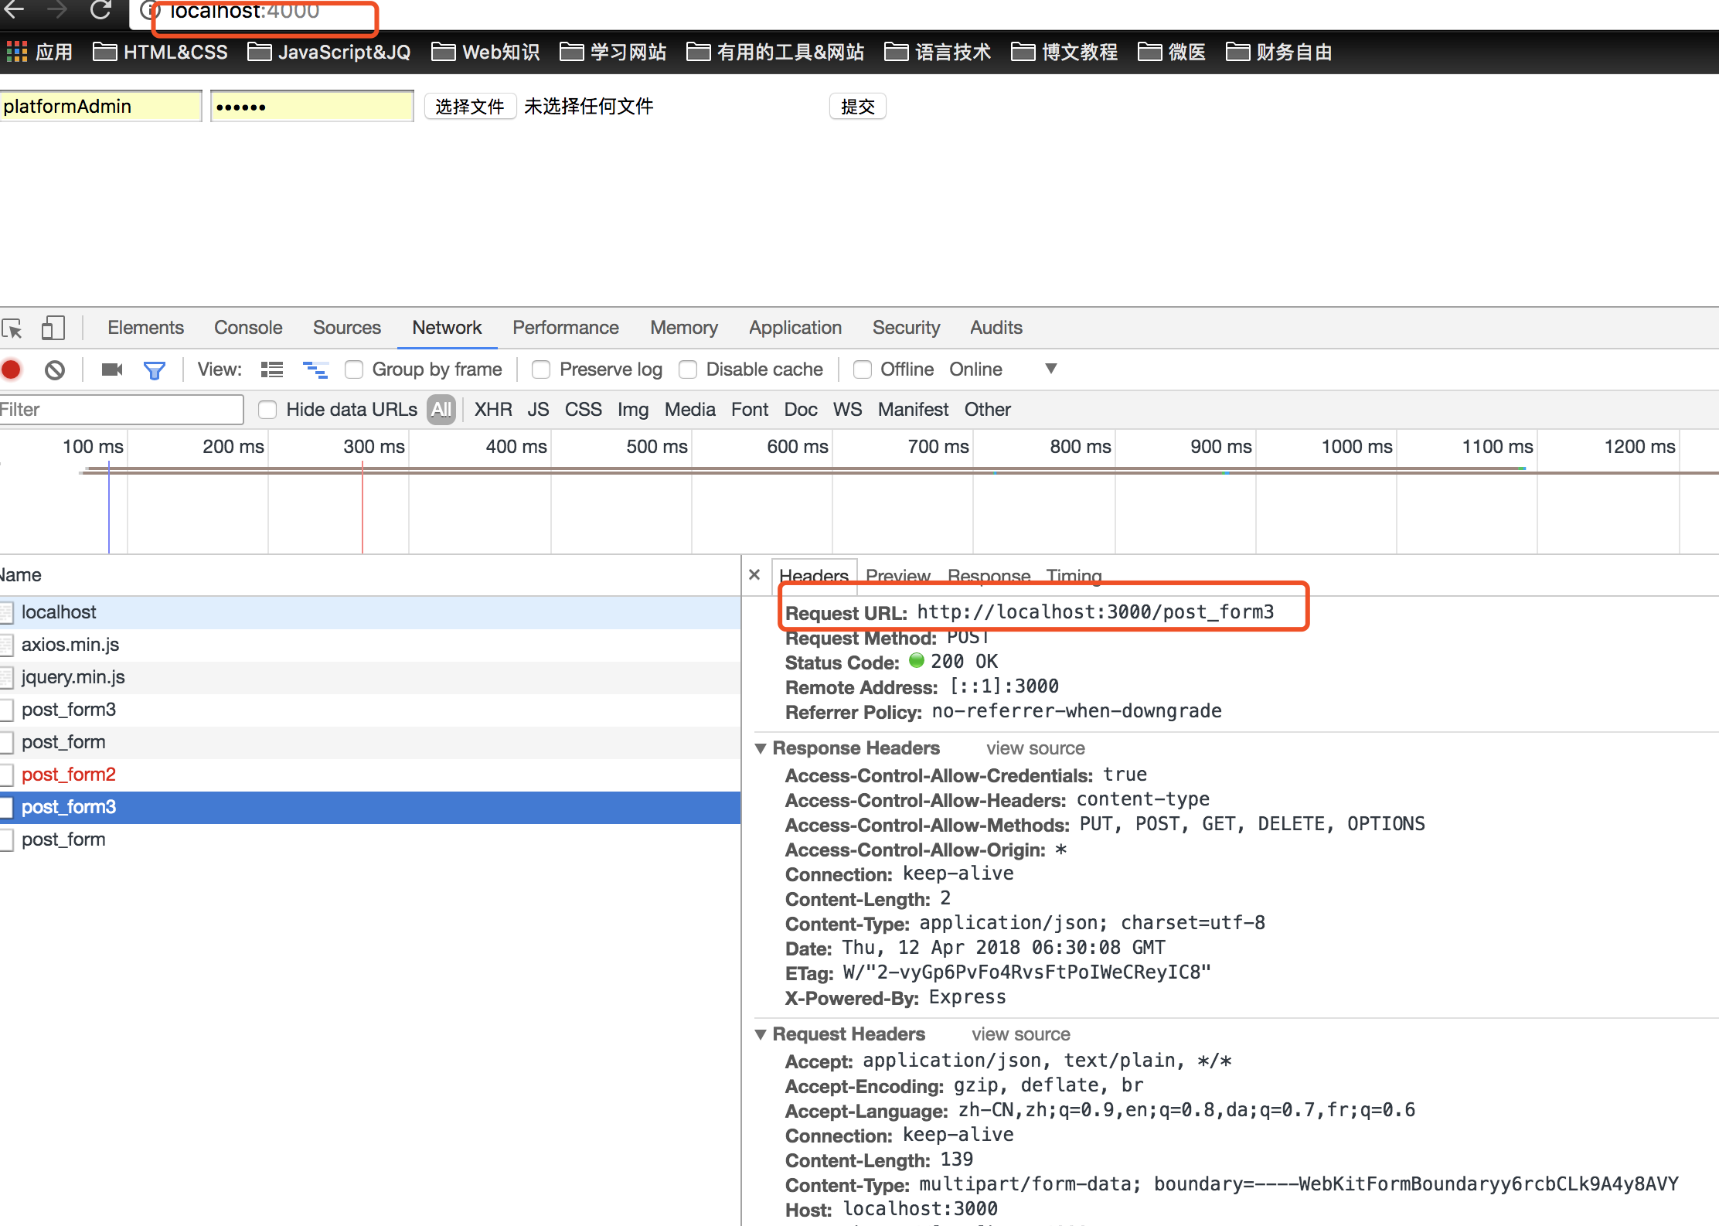Stop recording with the red record button
The width and height of the screenshot is (1719, 1226).
pos(12,370)
